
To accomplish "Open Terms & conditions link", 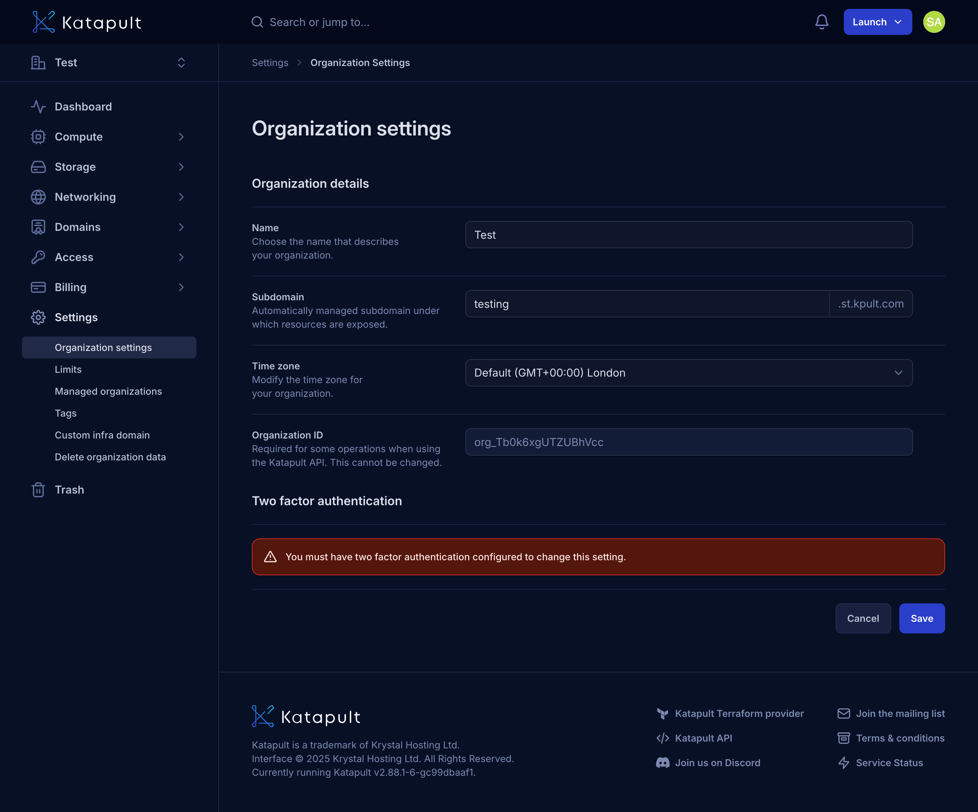I will (900, 738).
